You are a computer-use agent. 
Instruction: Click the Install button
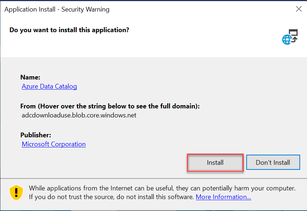coord(215,163)
